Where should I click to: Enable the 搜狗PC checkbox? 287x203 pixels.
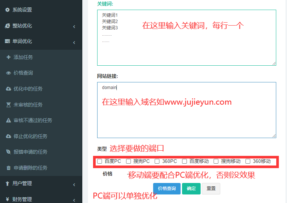[128, 161]
